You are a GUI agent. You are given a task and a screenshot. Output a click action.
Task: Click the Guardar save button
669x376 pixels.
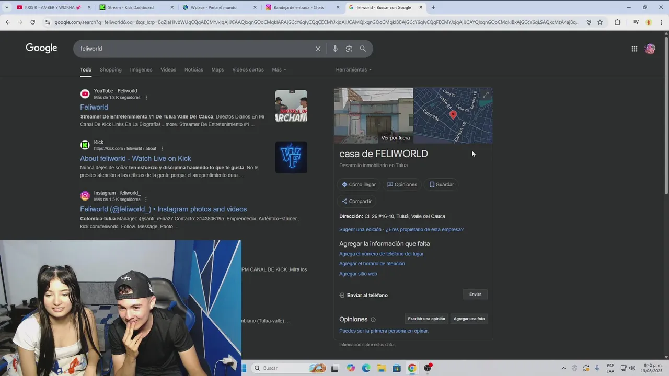click(x=442, y=184)
